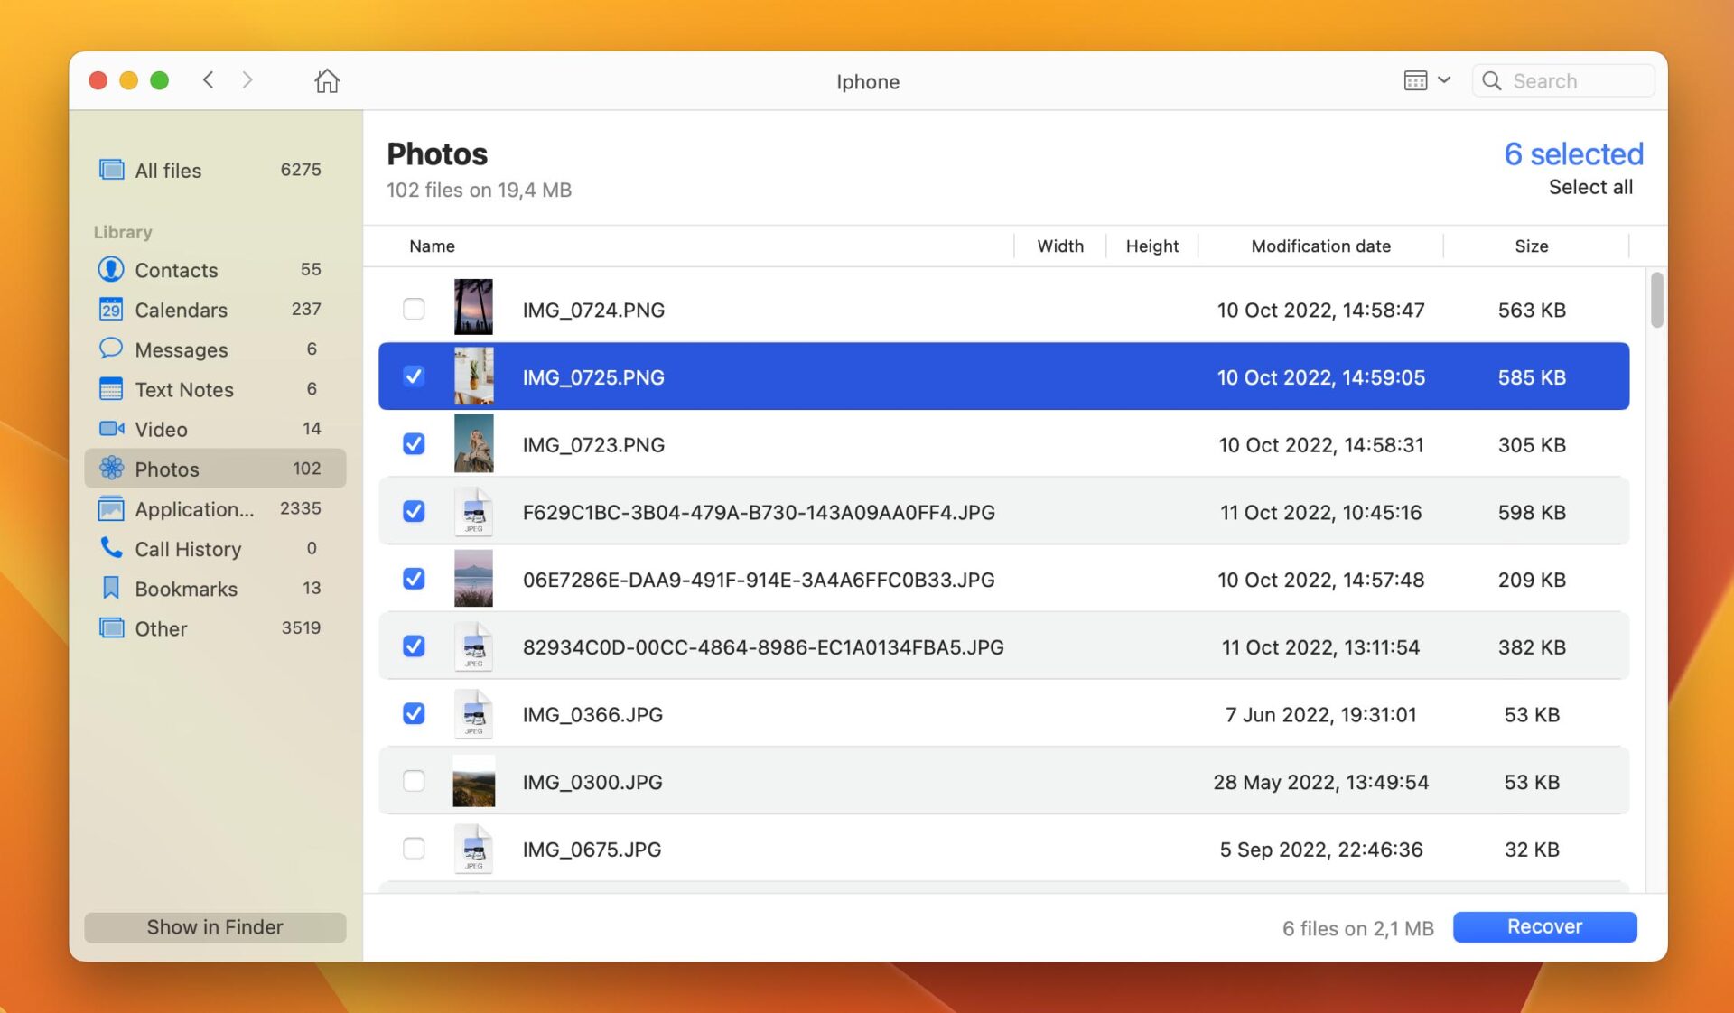This screenshot has height=1013, width=1734.
Task: Go forward with the right arrow
Action: [x=247, y=80]
